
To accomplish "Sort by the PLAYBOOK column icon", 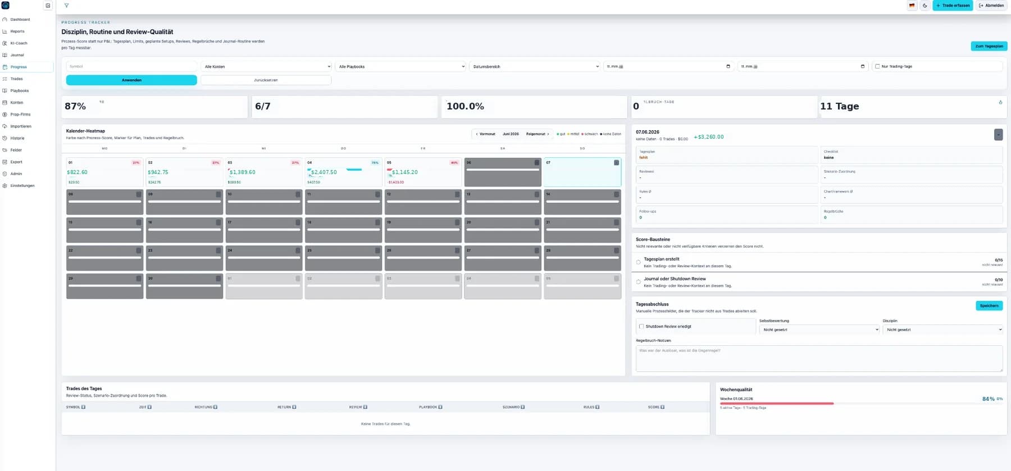I will (x=440, y=407).
